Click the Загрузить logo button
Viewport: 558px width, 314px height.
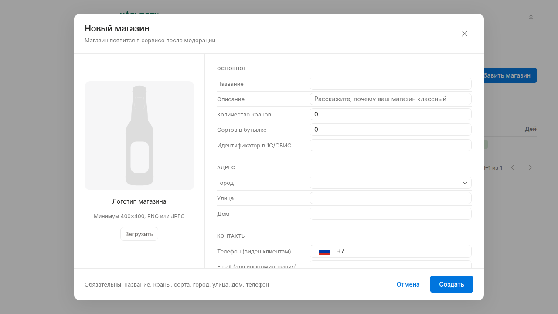point(139,234)
